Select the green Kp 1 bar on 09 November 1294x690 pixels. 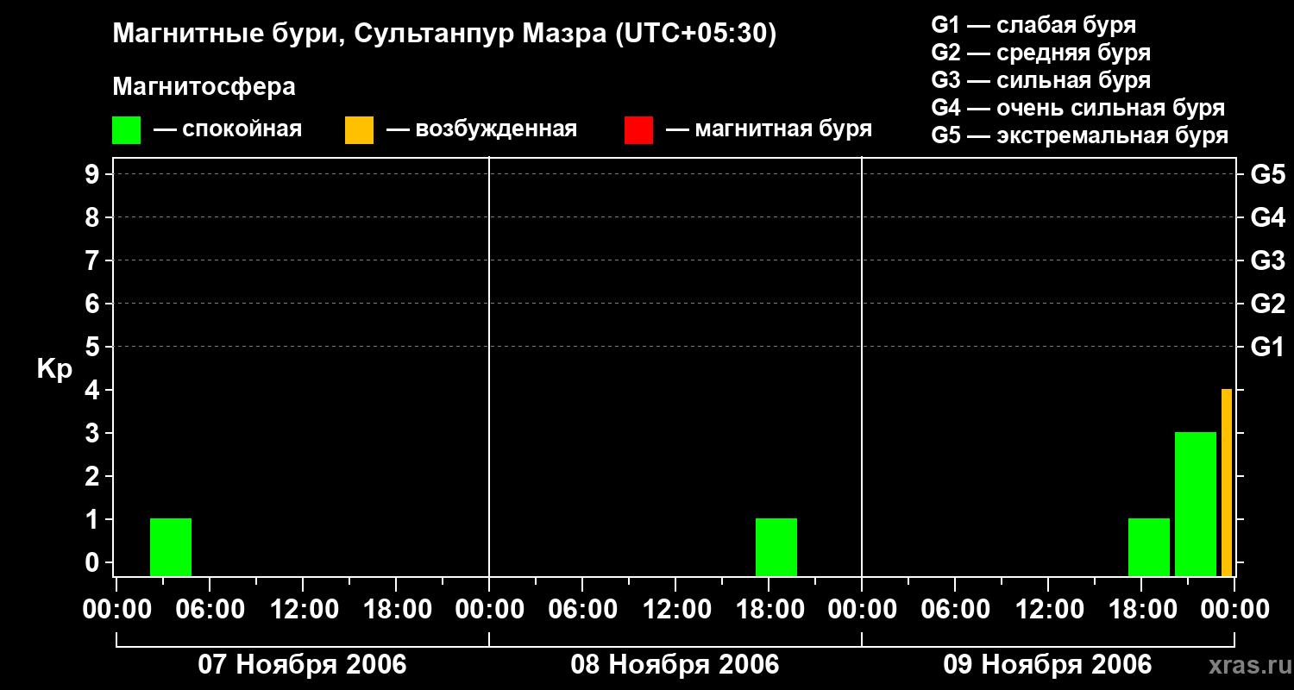click(1149, 547)
